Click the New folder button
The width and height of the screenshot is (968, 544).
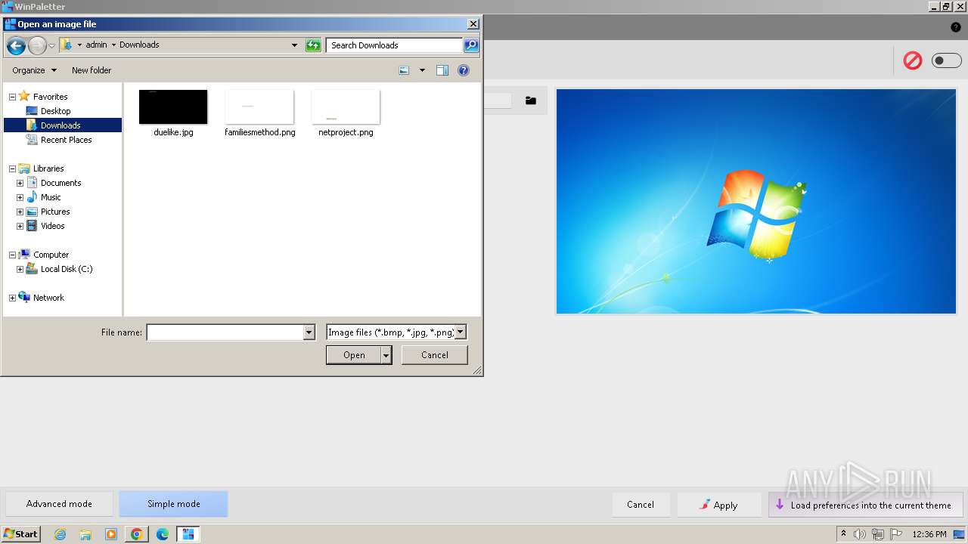(92, 70)
